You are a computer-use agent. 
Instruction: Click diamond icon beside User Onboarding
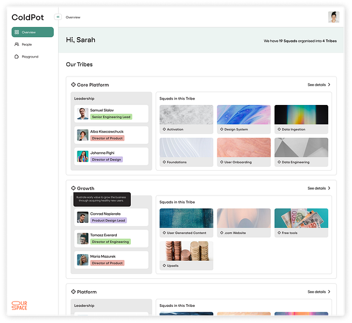pos(222,162)
